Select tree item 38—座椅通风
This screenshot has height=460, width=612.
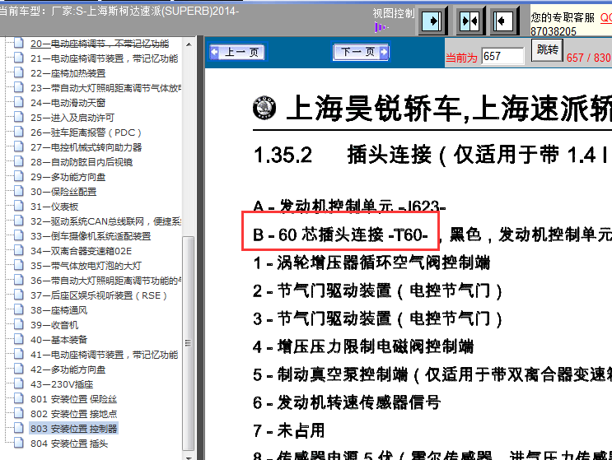(59, 310)
